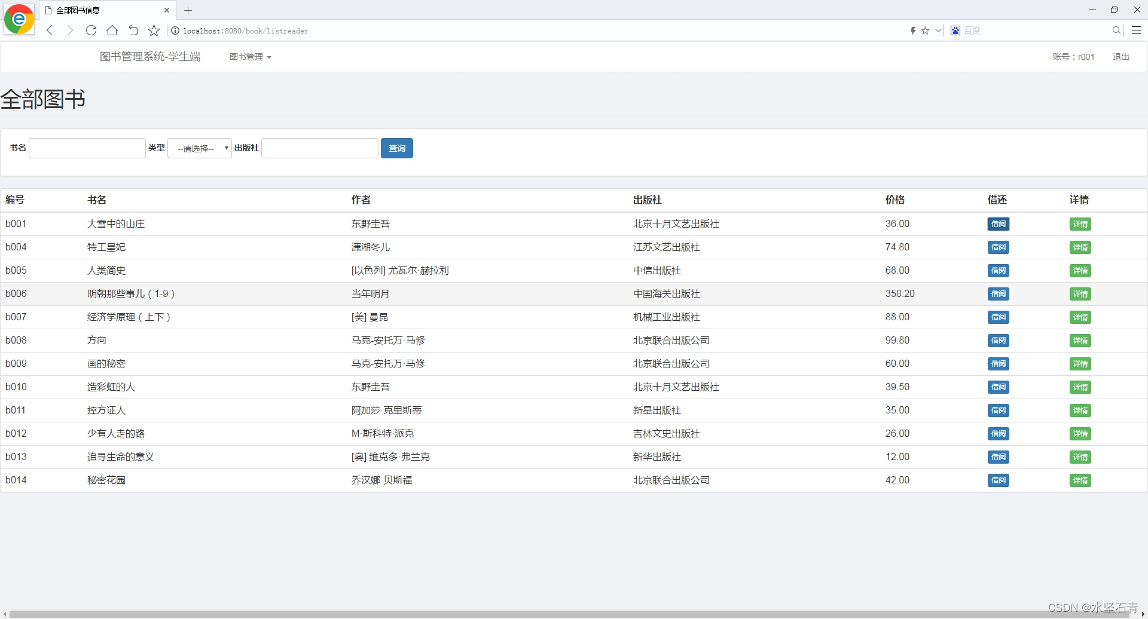The width and height of the screenshot is (1148, 619).
Task: Click the scrollbar right arrow
Action: tap(1143, 614)
